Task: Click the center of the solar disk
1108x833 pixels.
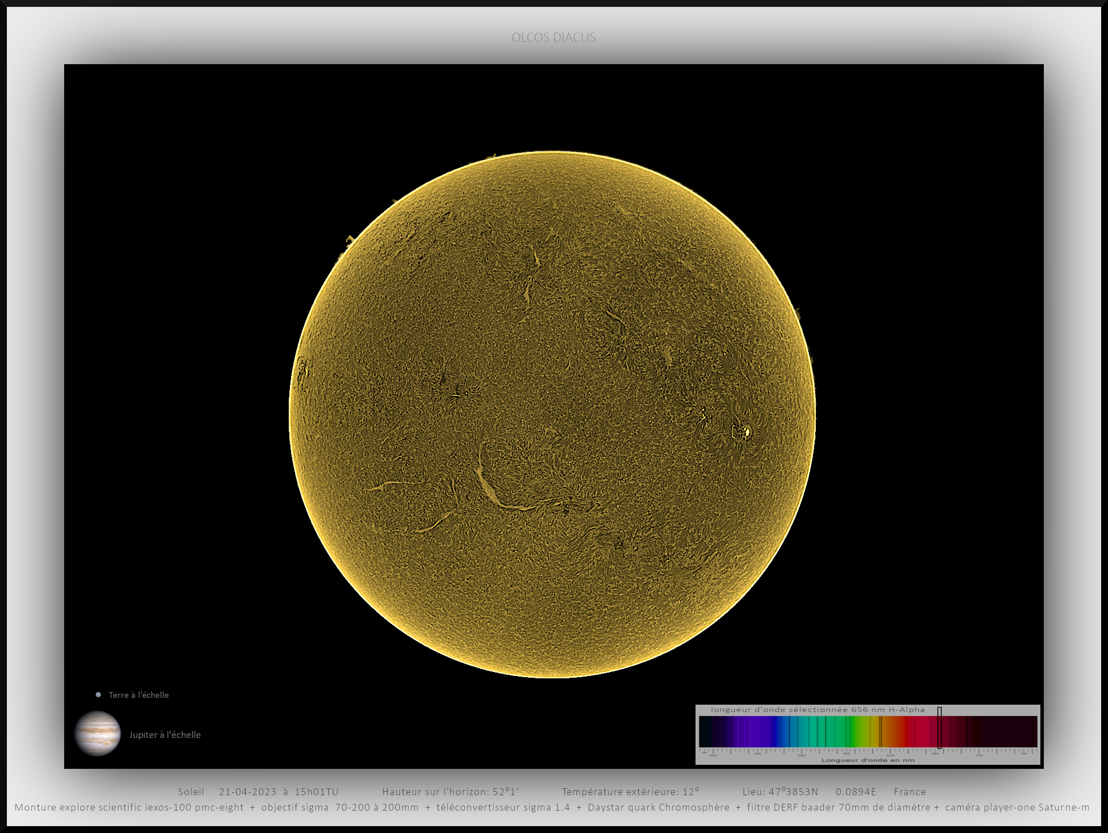Action: click(552, 414)
